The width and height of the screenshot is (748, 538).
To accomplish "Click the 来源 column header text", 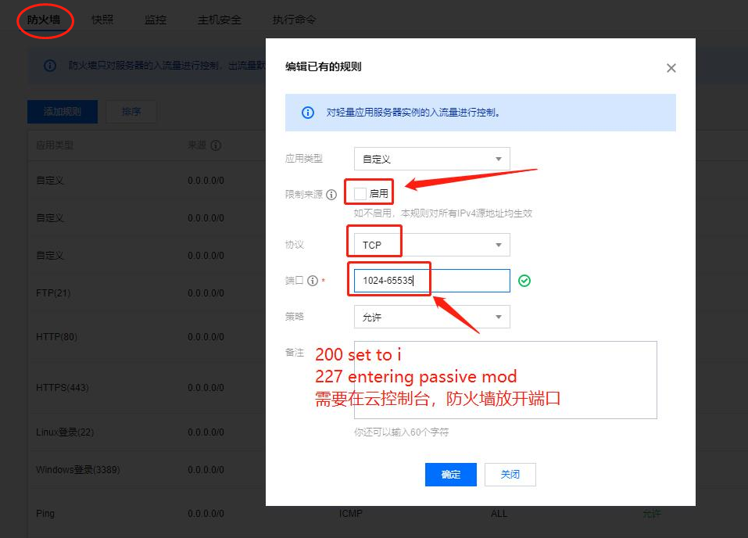I will [x=197, y=145].
